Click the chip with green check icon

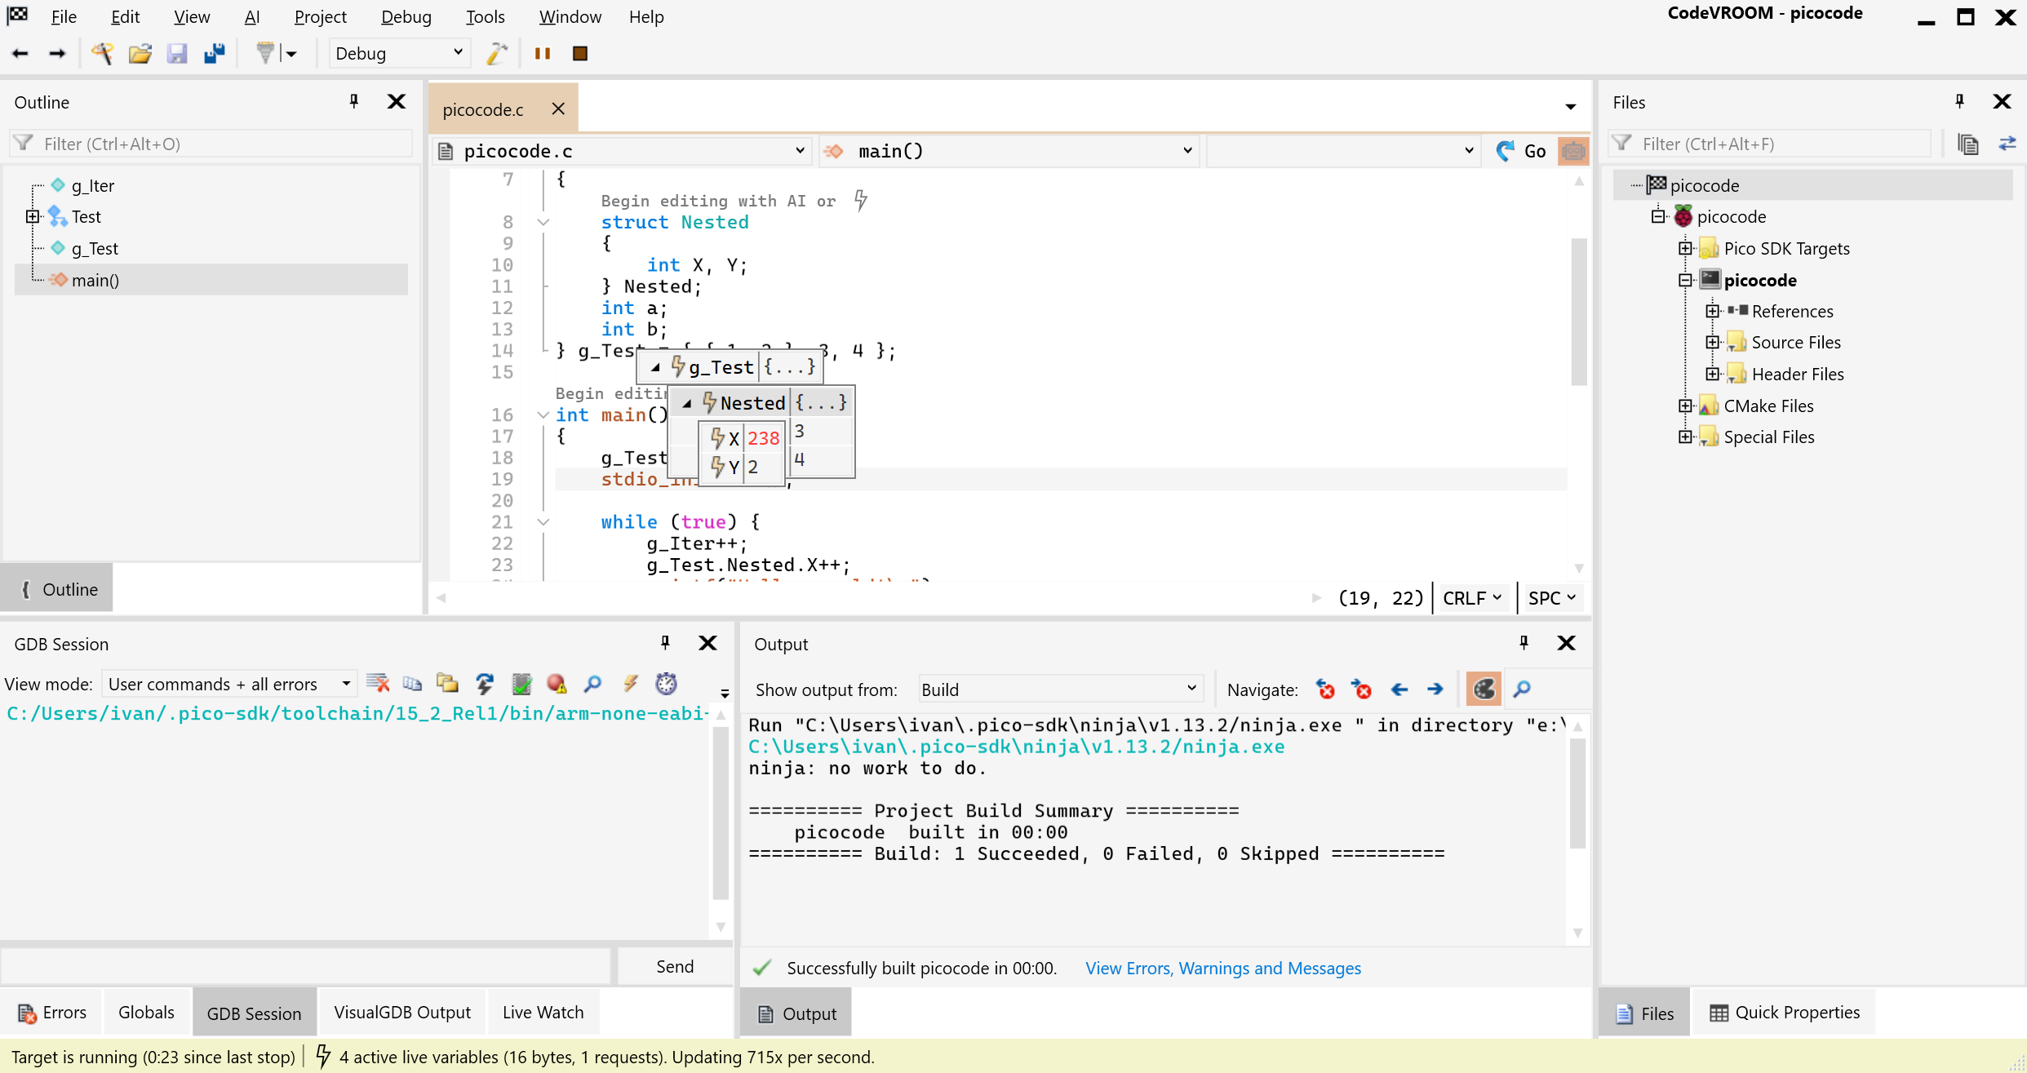point(521,684)
